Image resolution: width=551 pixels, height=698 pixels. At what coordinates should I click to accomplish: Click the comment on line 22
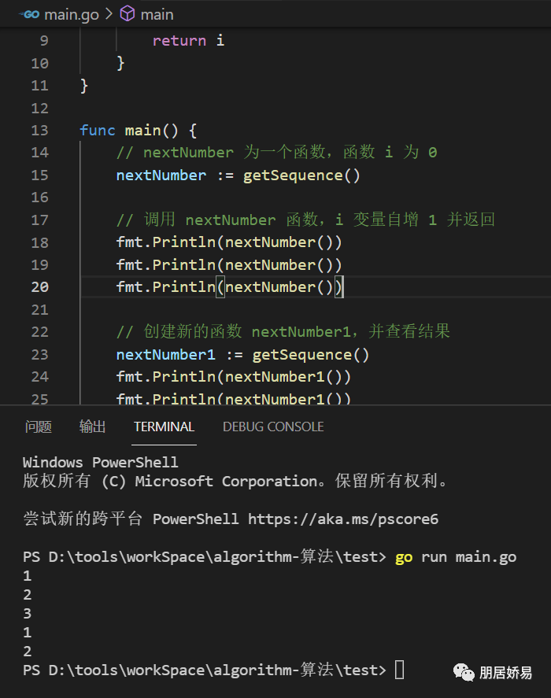(x=283, y=331)
